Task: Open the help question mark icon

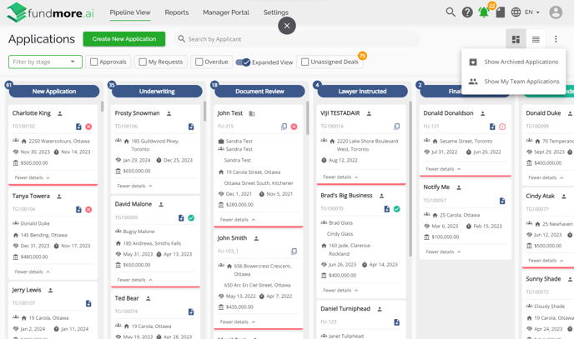Action: [467, 12]
